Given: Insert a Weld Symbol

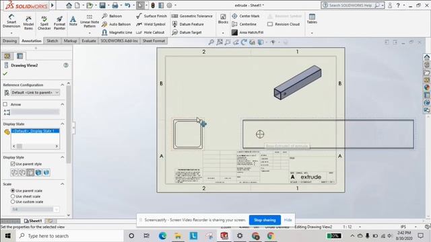Looking at the screenshot, I should click(151, 24).
